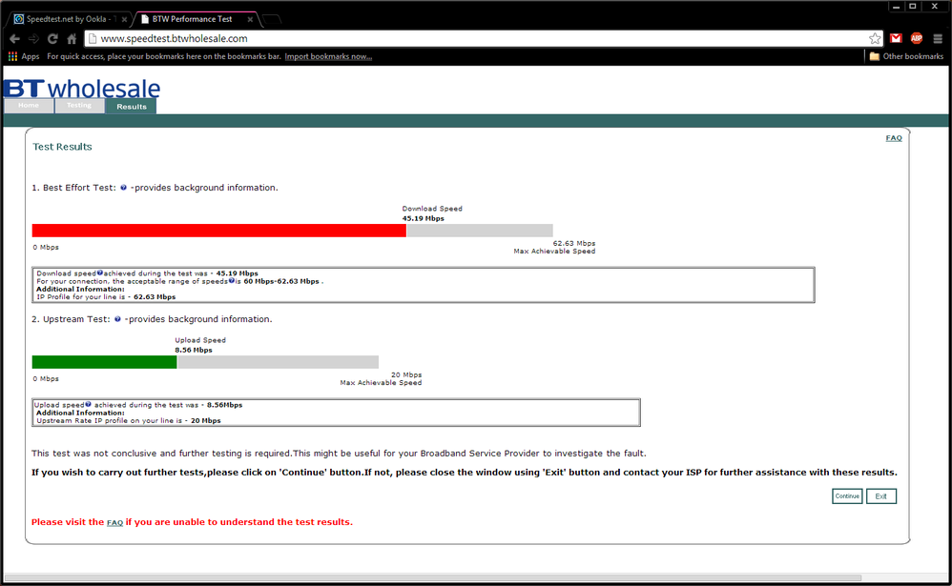Click the browser back arrow

(14, 39)
